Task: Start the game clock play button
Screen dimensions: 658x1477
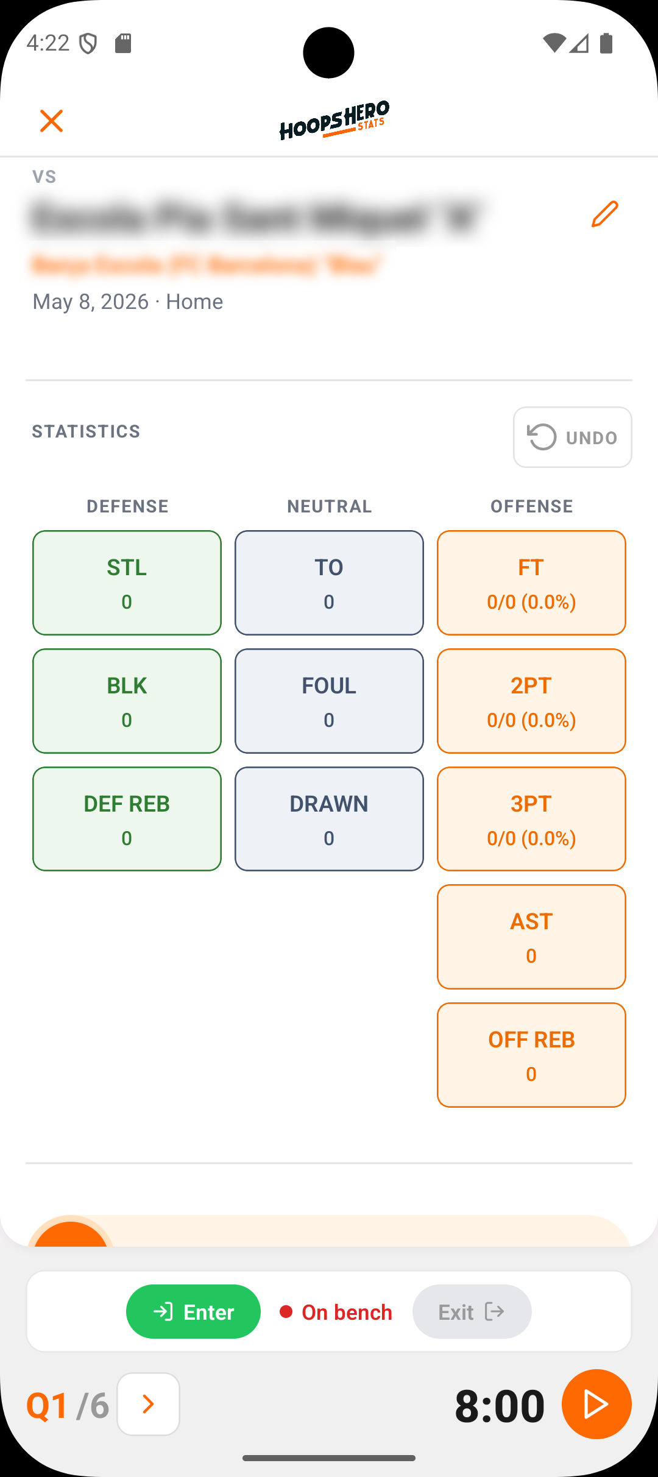Action: point(596,1404)
